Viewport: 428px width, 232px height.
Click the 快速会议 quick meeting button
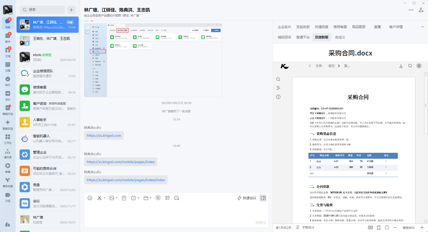click(247, 198)
